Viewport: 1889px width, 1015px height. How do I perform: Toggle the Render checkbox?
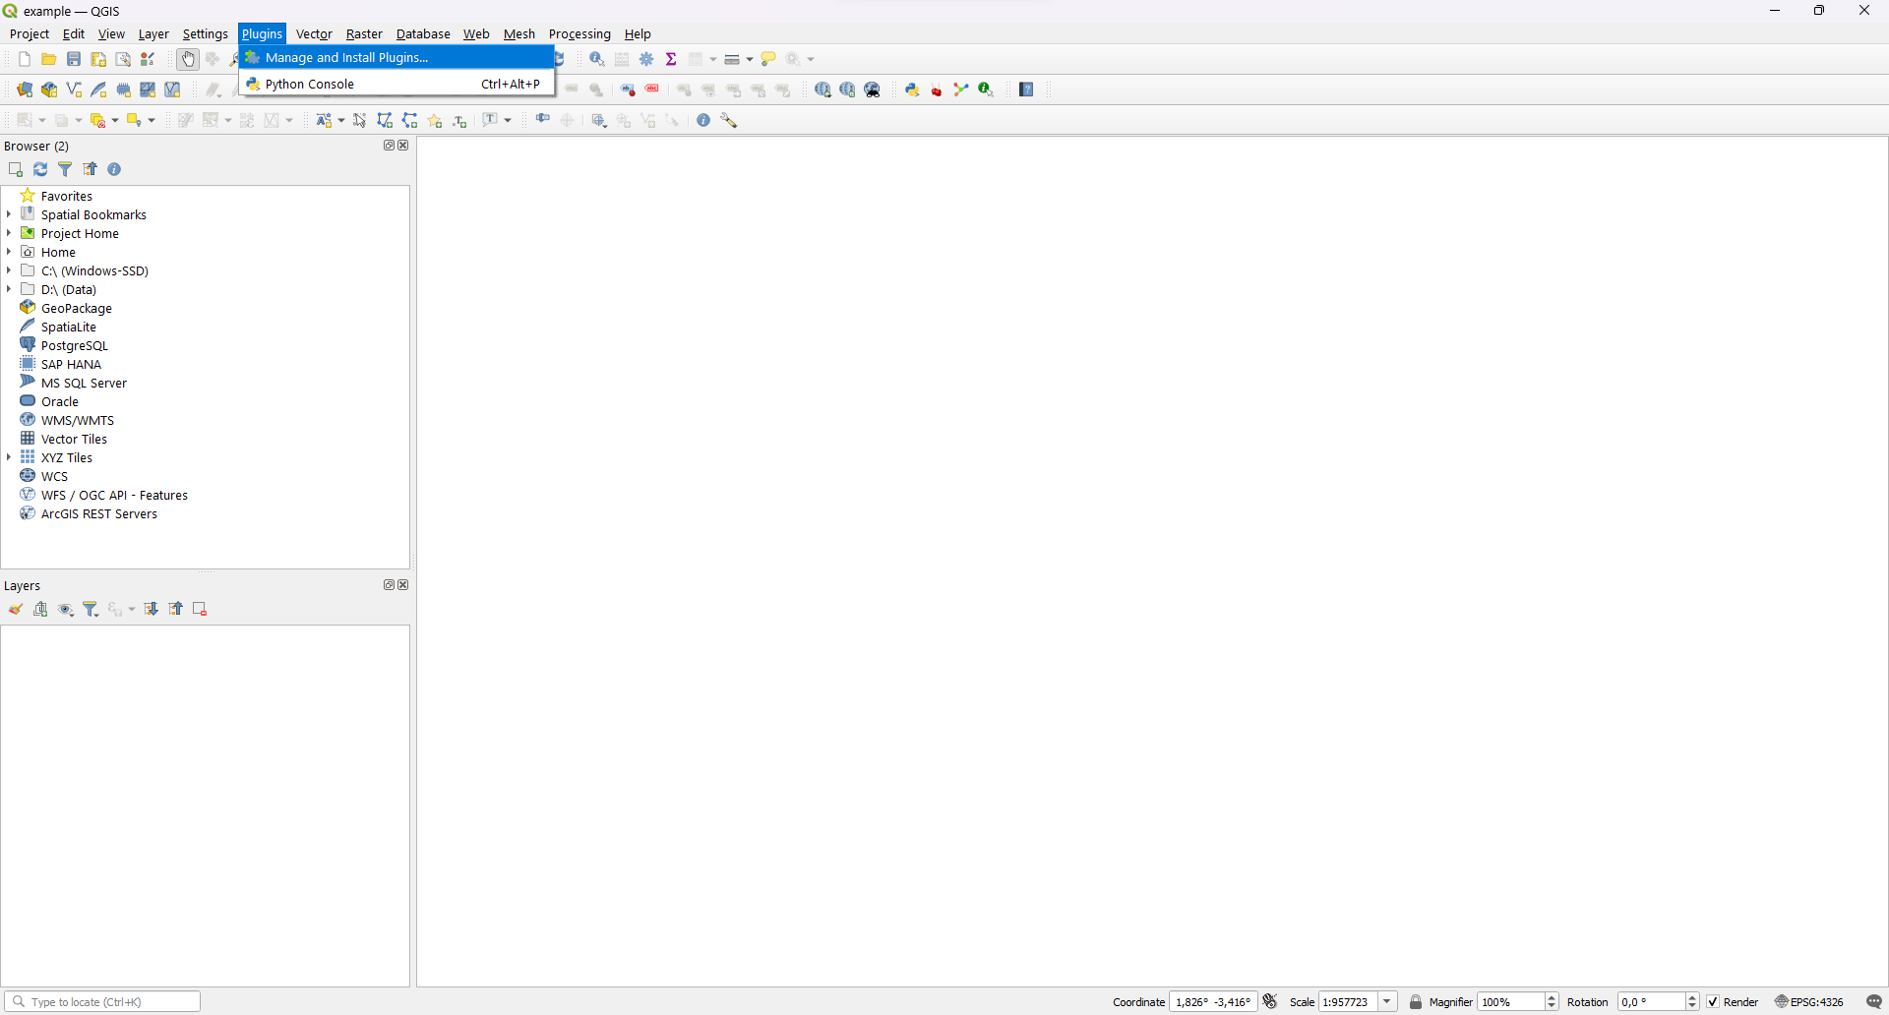(1713, 1002)
